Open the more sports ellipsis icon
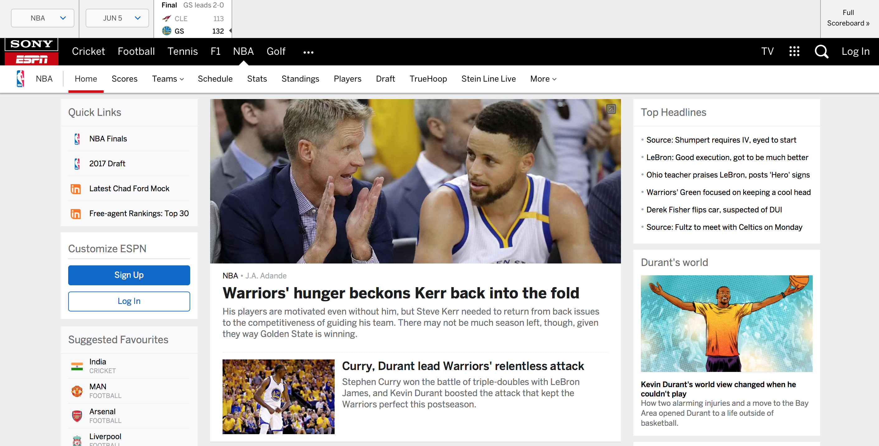This screenshot has height=446, width=879. 308,52
